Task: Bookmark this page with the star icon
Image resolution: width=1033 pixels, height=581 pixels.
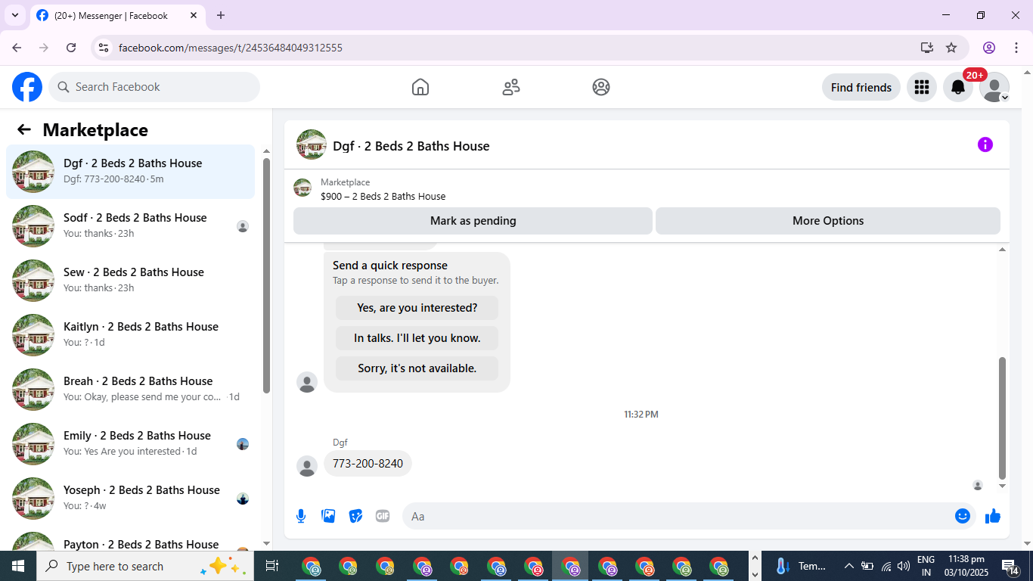Action: [x=951, y=48]
